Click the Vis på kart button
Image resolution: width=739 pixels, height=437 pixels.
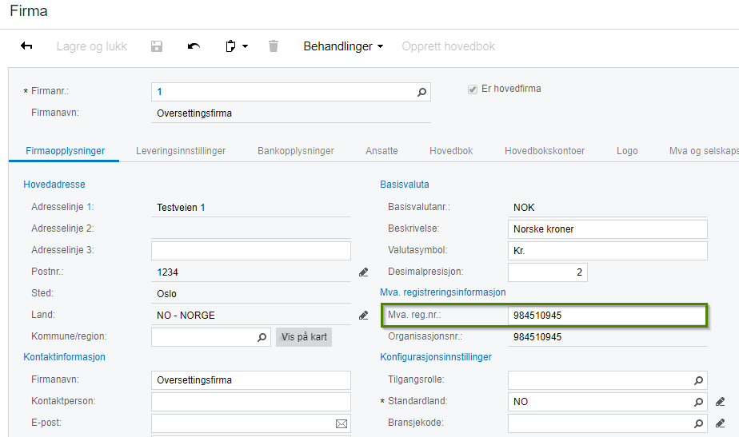tap(304, 337)
